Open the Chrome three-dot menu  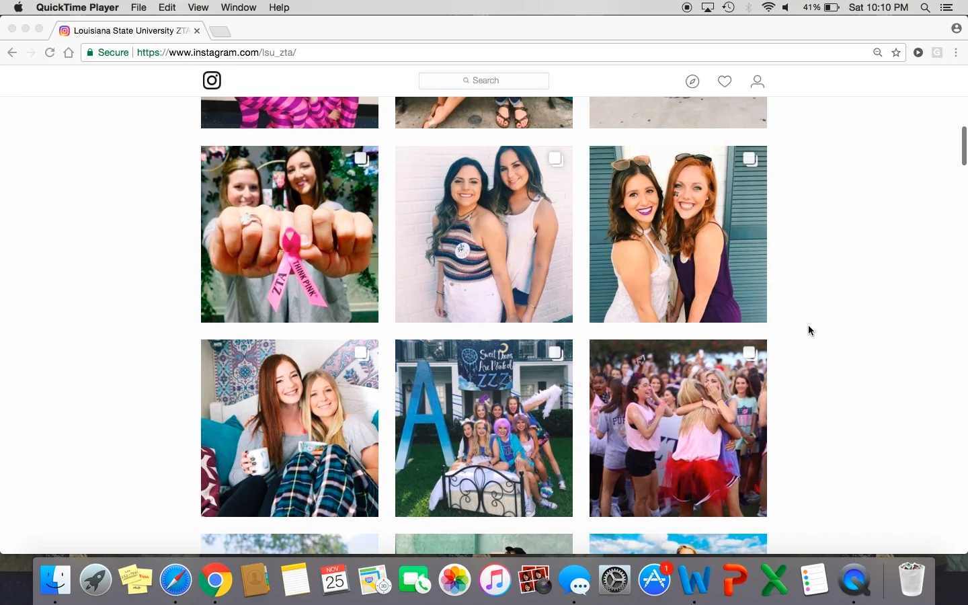tap(956, 52)
